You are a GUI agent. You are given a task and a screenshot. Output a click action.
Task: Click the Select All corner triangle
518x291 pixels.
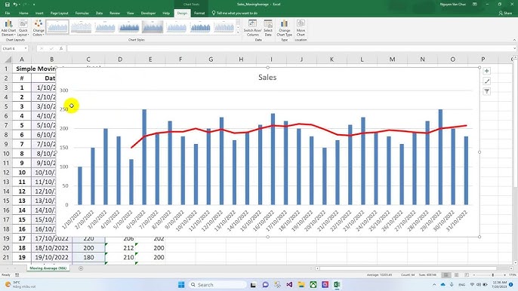(8, 60)
